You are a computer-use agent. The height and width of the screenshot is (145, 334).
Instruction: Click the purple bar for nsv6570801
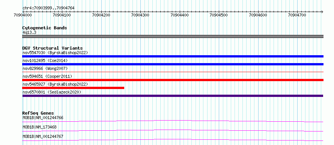(x=173, y=96)
